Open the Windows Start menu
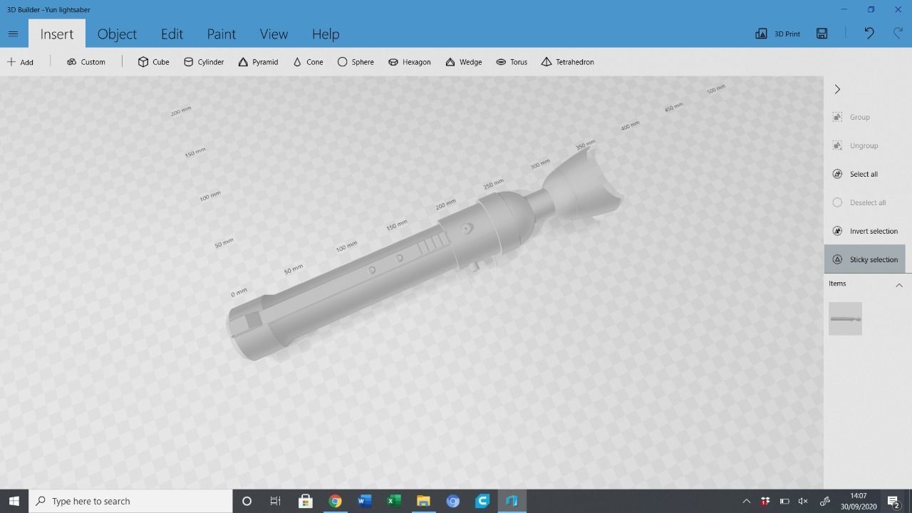The height and width of the screenshot is (513, 912). (14, 501)
